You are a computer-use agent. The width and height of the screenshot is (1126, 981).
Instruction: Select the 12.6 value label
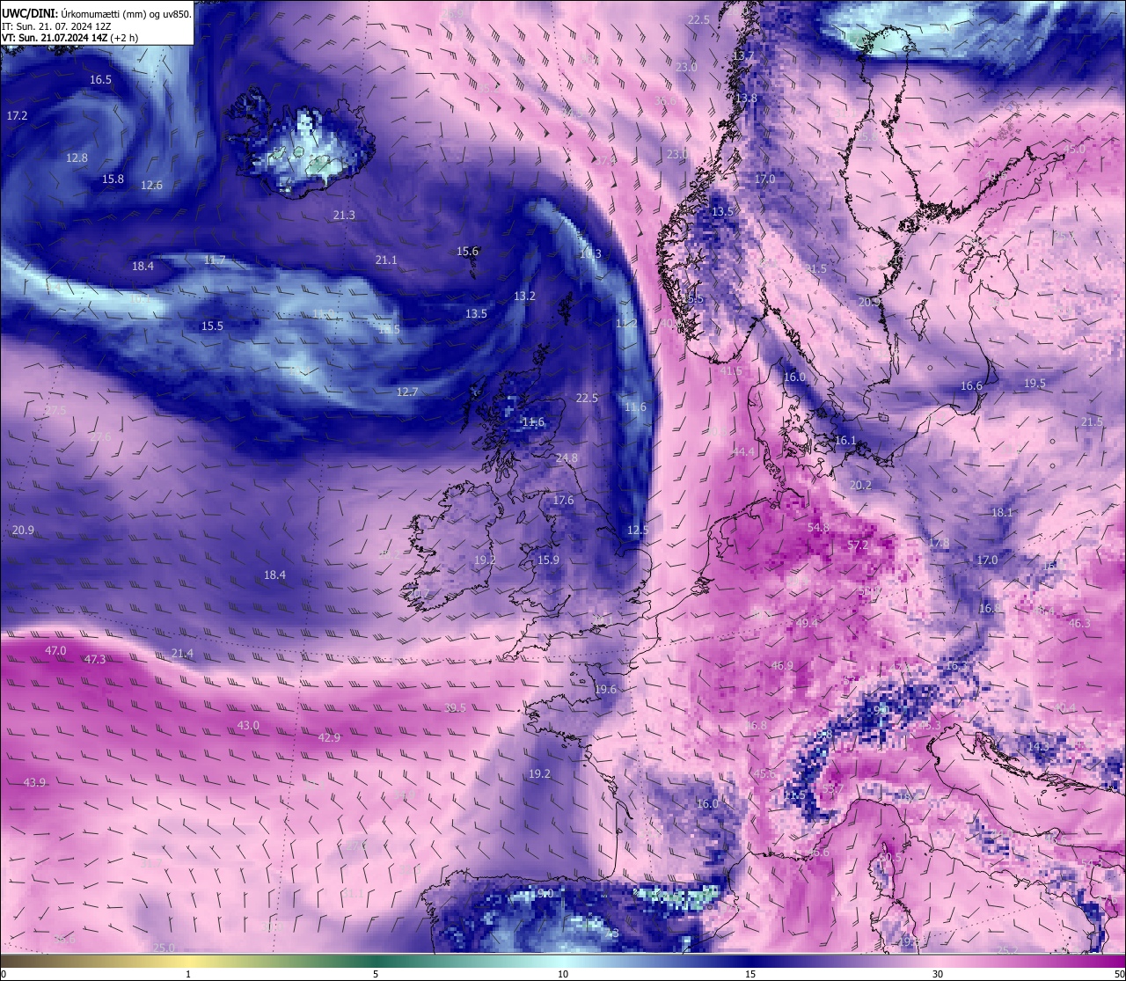[152, 186]
